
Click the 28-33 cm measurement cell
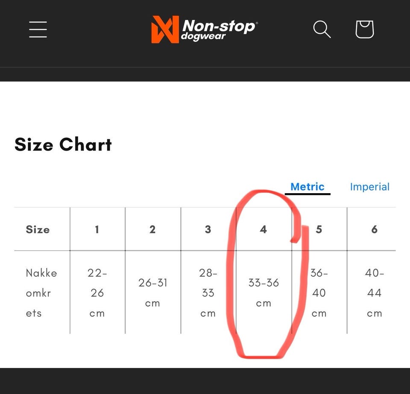[x=208, y=293]
